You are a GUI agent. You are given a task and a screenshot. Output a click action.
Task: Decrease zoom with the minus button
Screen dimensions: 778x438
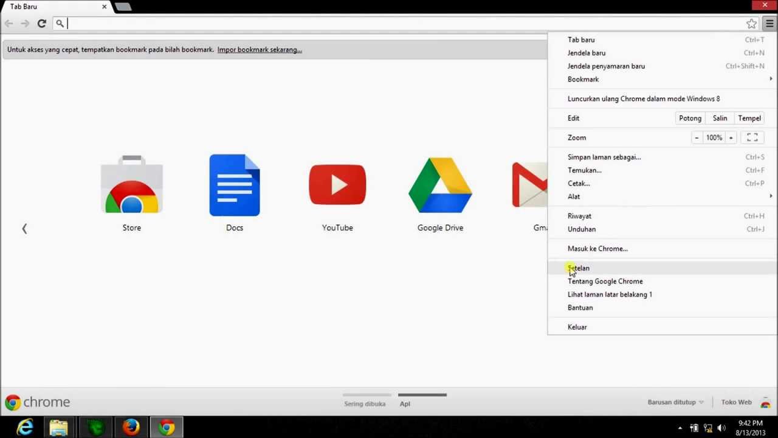point(697,137)
